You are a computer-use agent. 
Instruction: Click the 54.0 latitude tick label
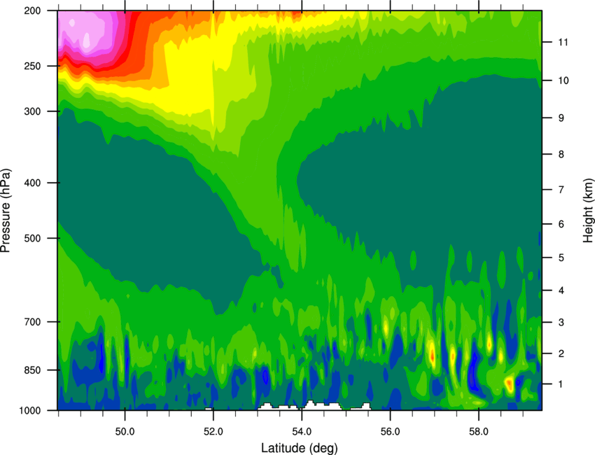point(302,431)
